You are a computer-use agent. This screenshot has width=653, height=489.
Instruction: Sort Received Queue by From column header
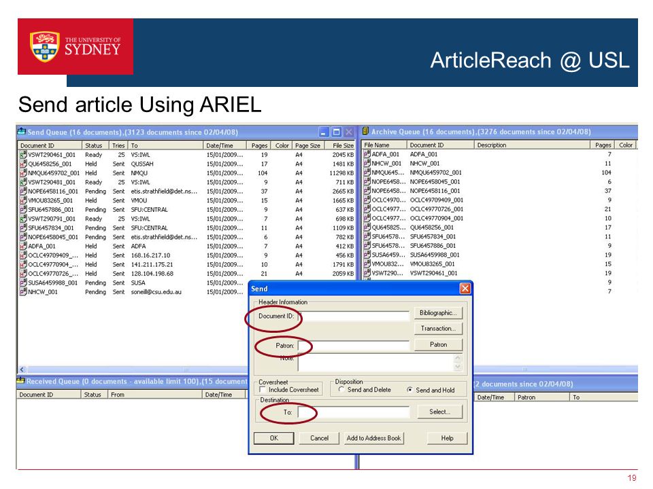[x=154, y=395]
